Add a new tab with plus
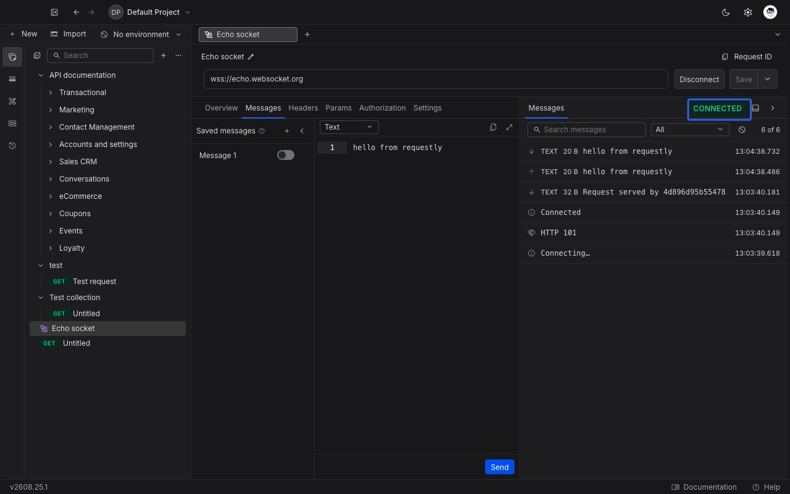The image size is (790, 494). pyautogui.click(x=307, y=35)
